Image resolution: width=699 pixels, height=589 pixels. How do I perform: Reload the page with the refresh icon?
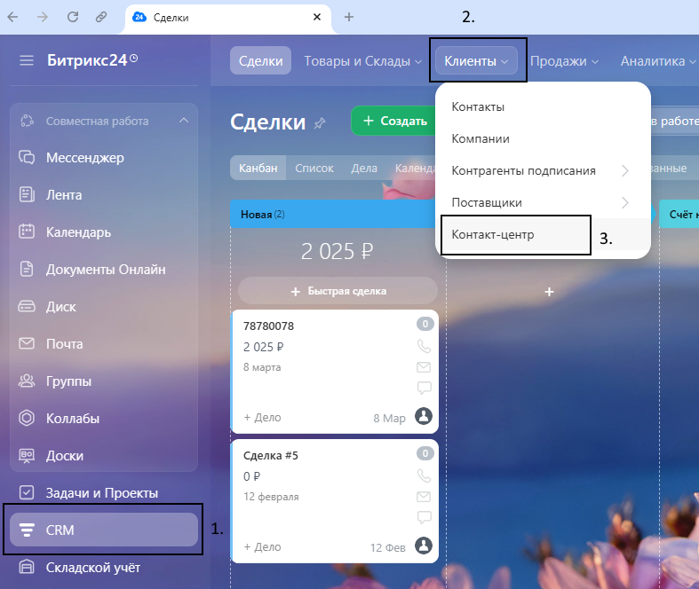click(x=72, y=17)
